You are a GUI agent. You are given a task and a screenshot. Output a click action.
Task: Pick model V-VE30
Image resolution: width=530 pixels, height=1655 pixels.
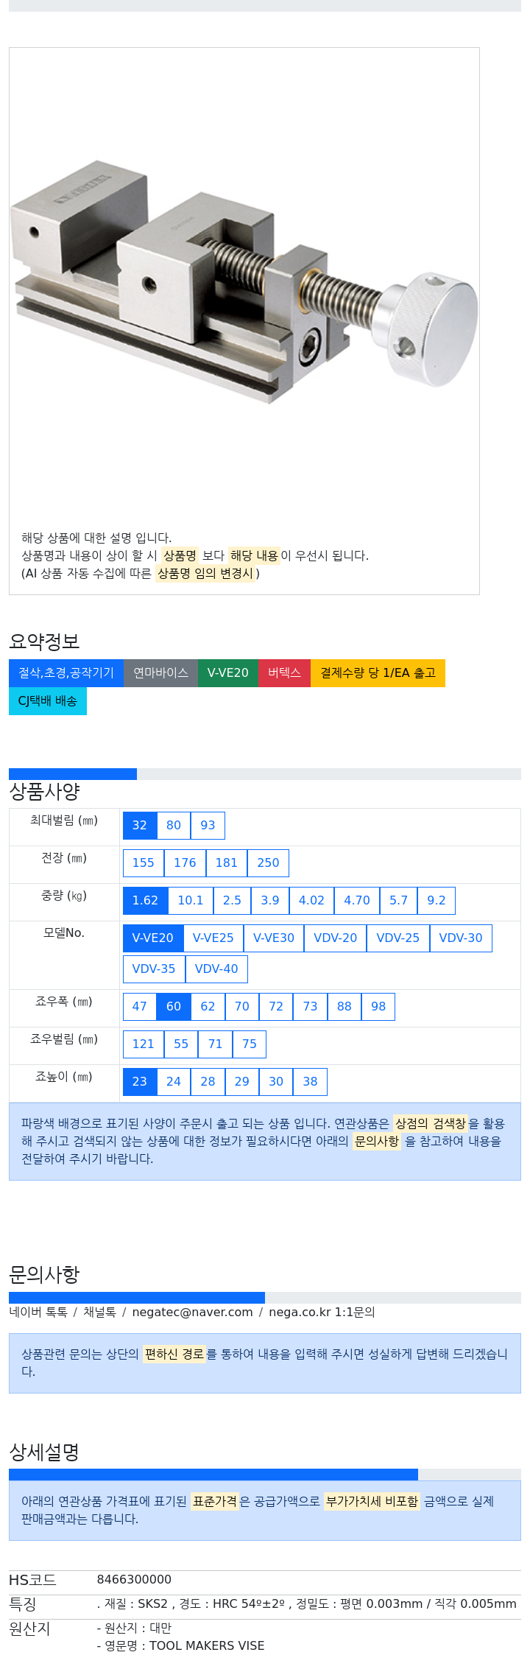click(274, 938)
